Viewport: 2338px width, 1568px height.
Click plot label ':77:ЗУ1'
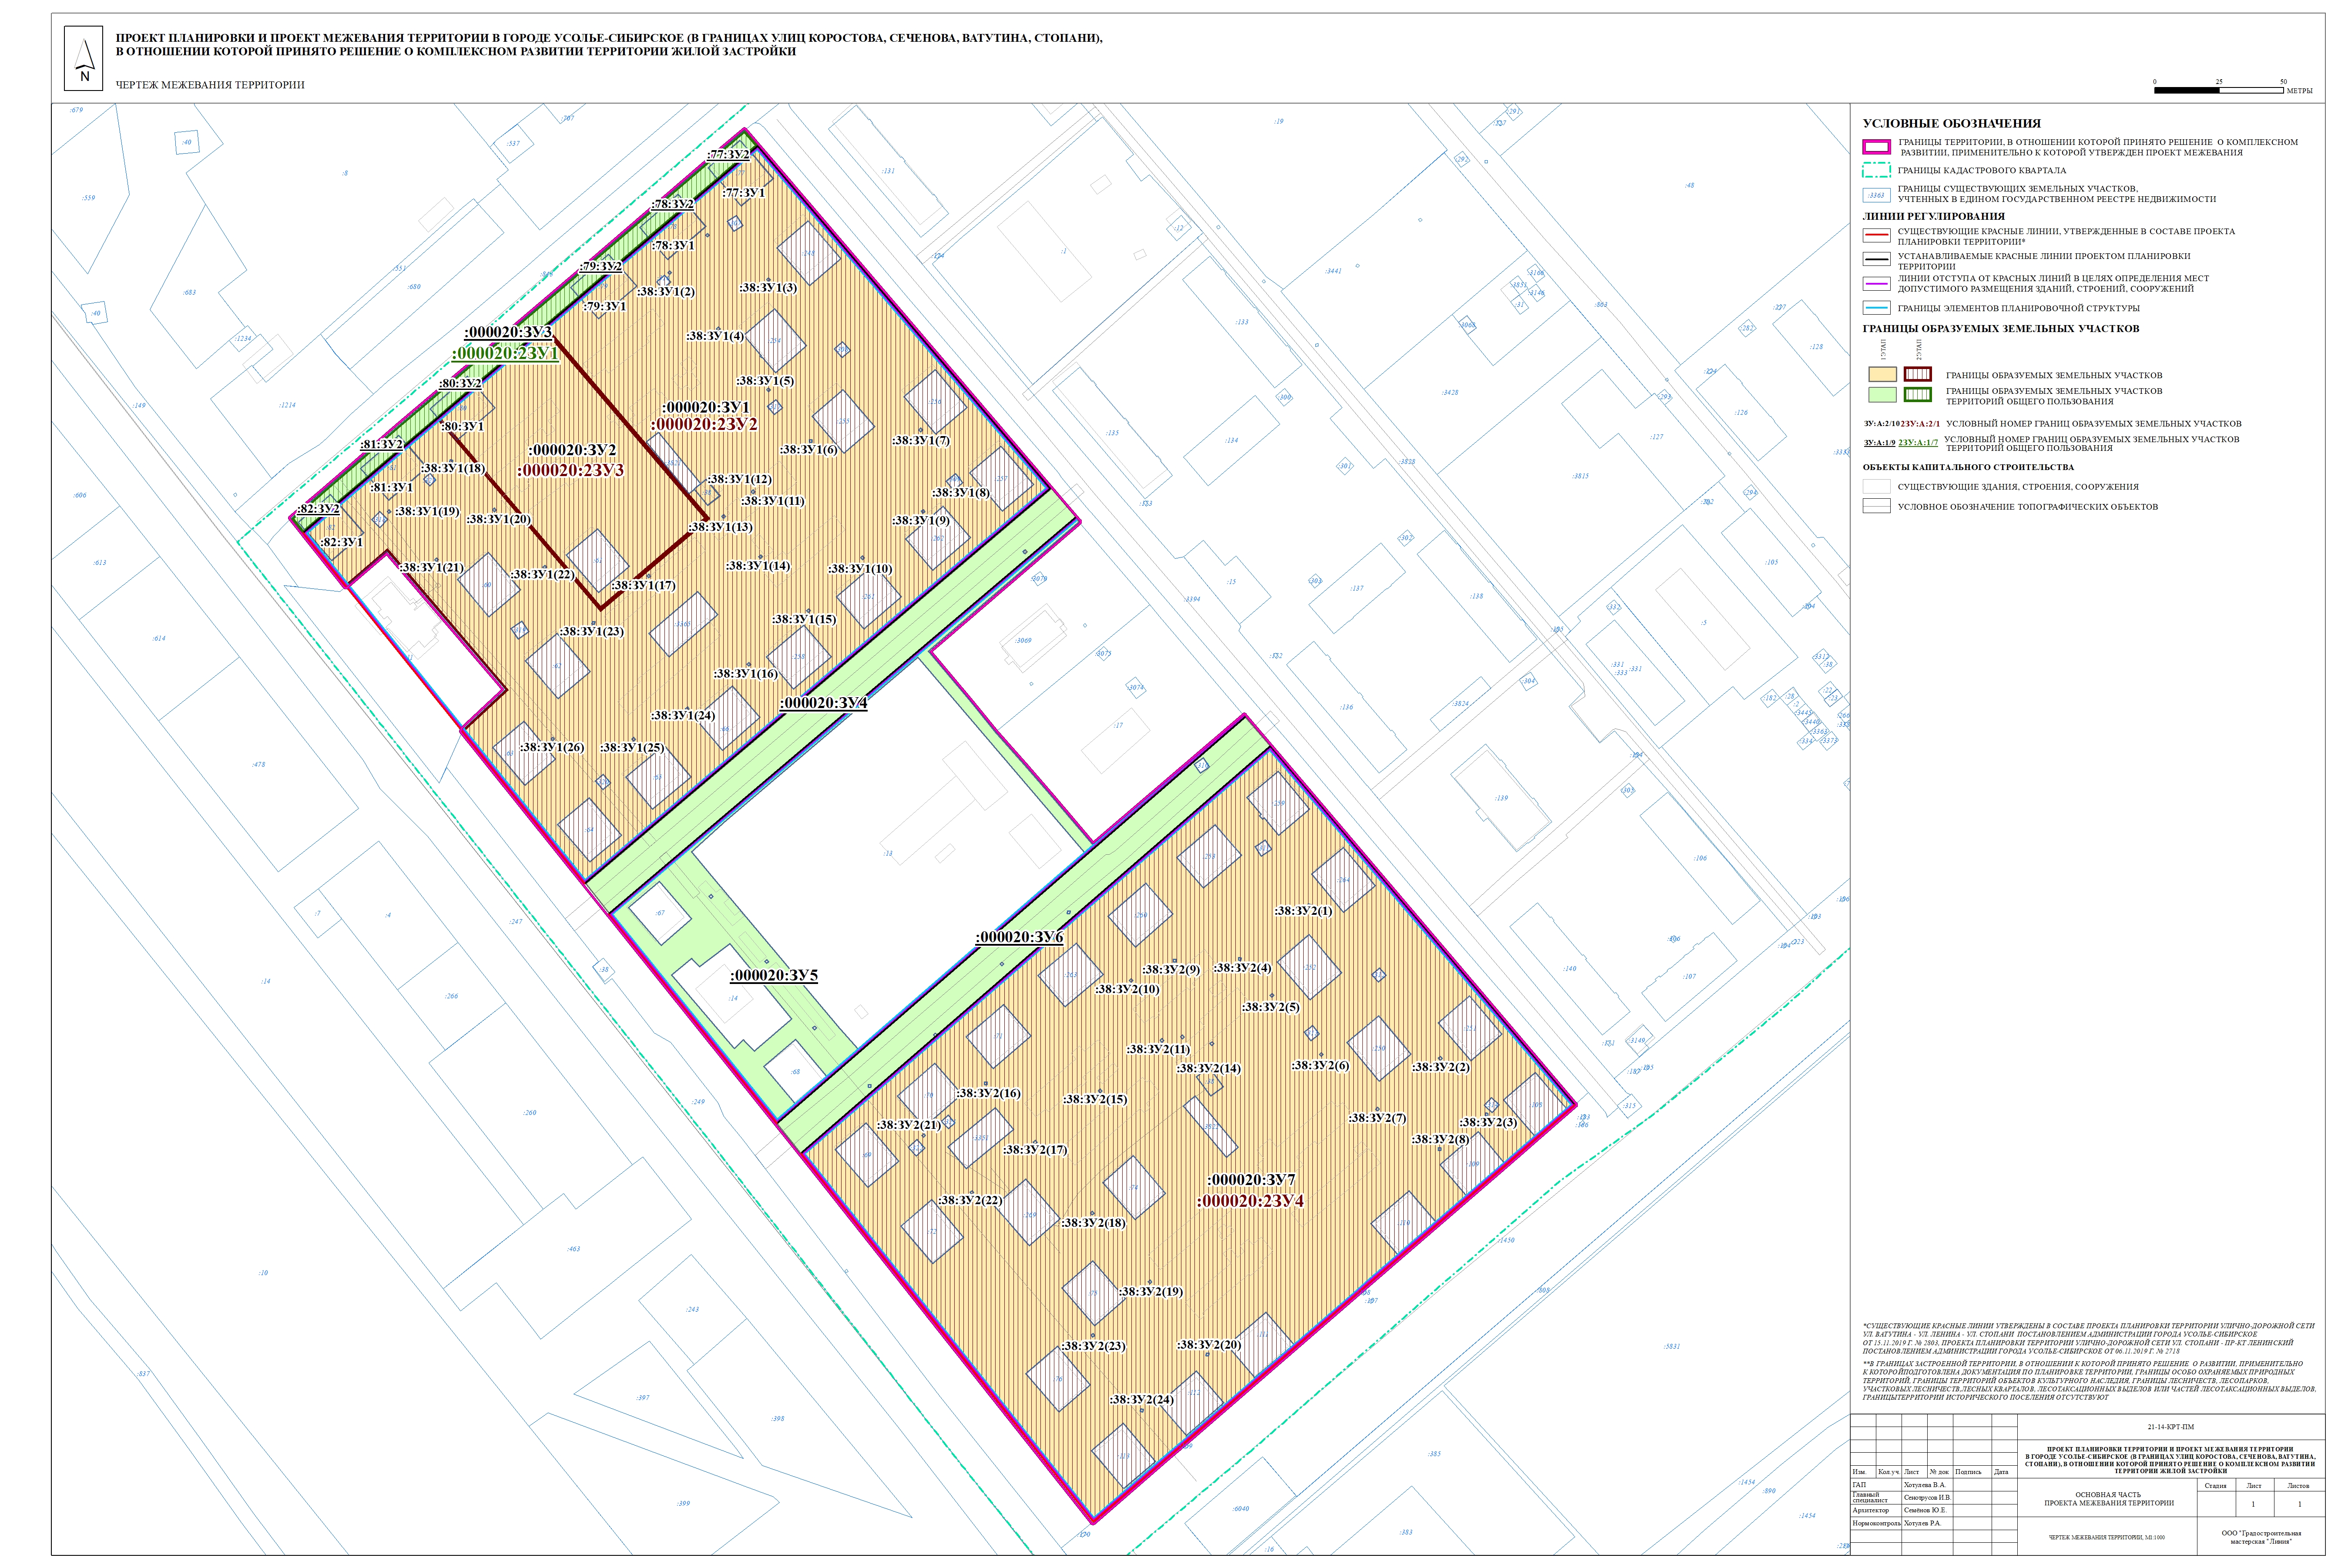tap(745, 193)
